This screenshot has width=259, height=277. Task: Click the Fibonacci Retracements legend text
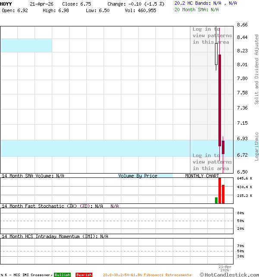tap(147, 275)
